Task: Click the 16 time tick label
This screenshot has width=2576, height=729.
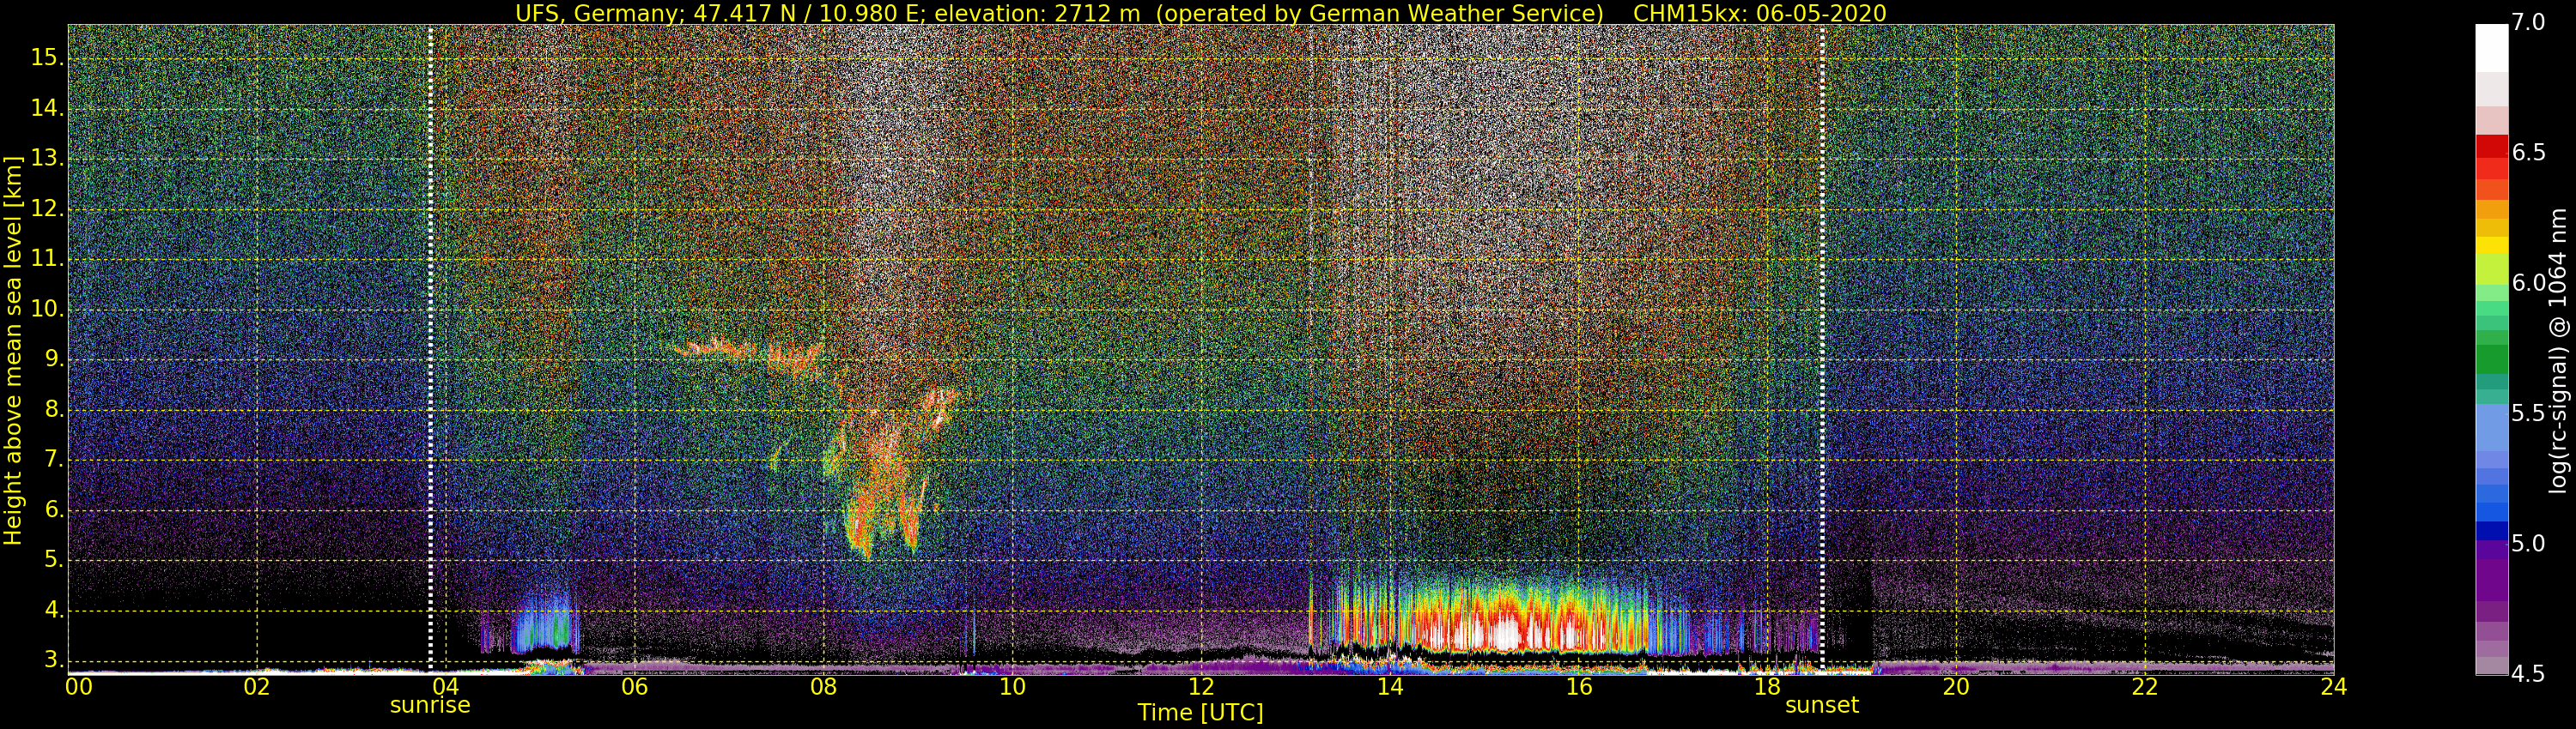Action: pyautogui.click(x=1579, y=687)
